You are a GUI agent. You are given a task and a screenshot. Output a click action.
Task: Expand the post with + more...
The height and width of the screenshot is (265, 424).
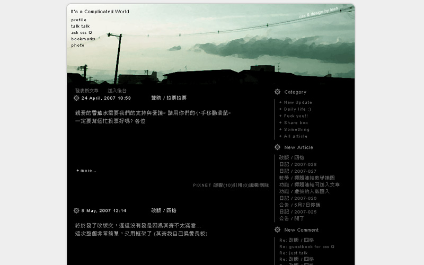coord(86,171)
